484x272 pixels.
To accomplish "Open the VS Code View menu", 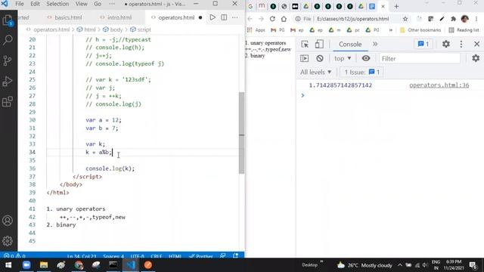I will [81, 4].
